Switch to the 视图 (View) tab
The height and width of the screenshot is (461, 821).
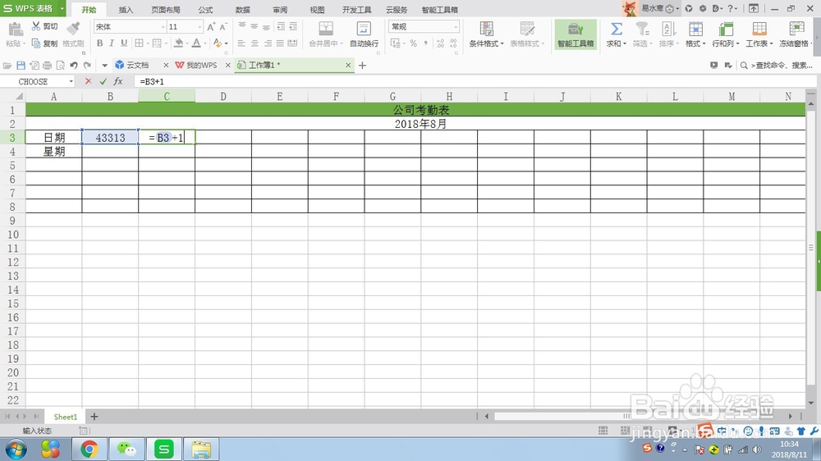pos(317,9)
